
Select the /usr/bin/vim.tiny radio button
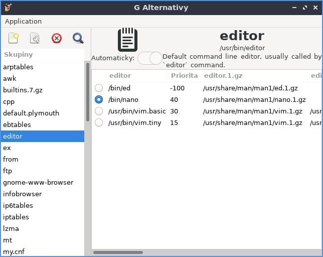pyautogui.click(x=99, y=122)
